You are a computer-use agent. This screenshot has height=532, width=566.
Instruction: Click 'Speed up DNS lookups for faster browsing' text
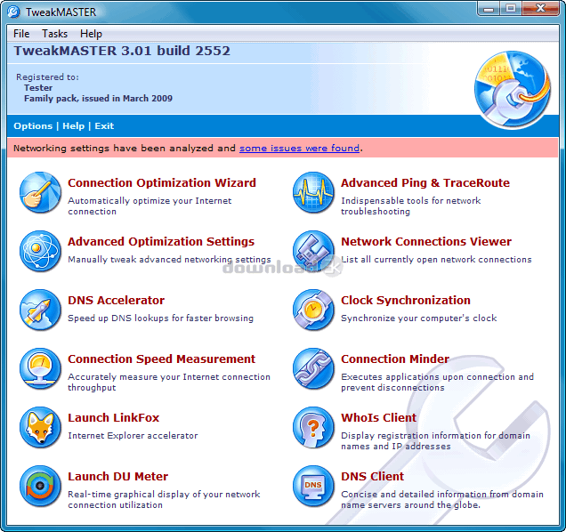pos(160,318)
